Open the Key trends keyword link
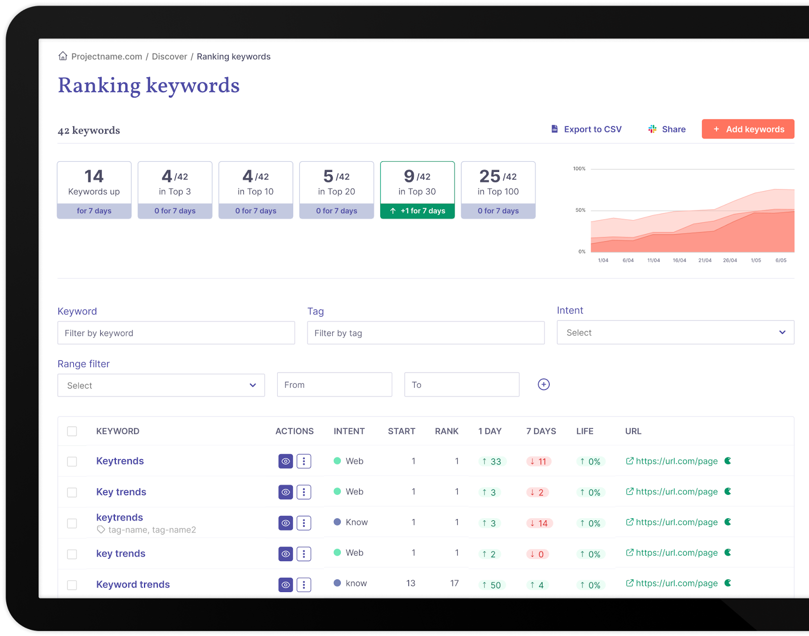 tap(121, 492)
